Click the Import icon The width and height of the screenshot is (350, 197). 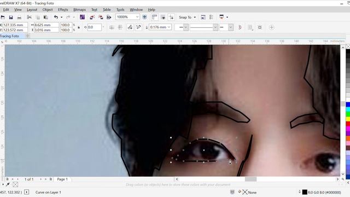(x=92, y=17)
